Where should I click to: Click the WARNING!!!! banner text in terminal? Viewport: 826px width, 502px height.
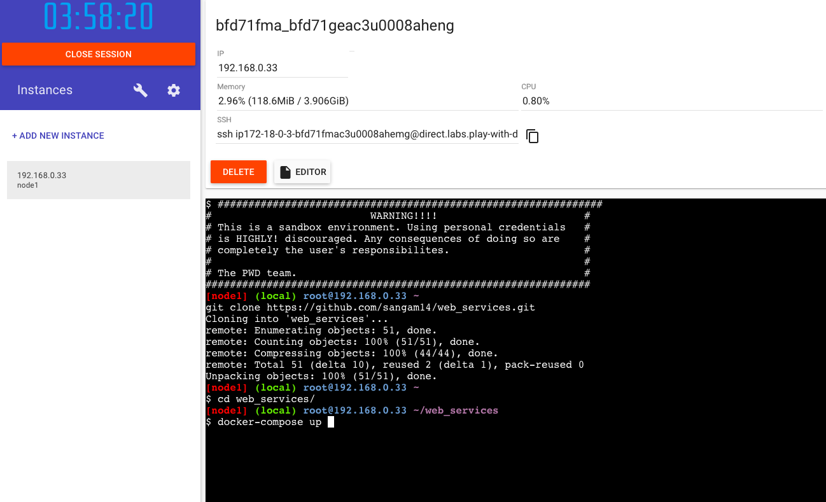pos(403,216)
